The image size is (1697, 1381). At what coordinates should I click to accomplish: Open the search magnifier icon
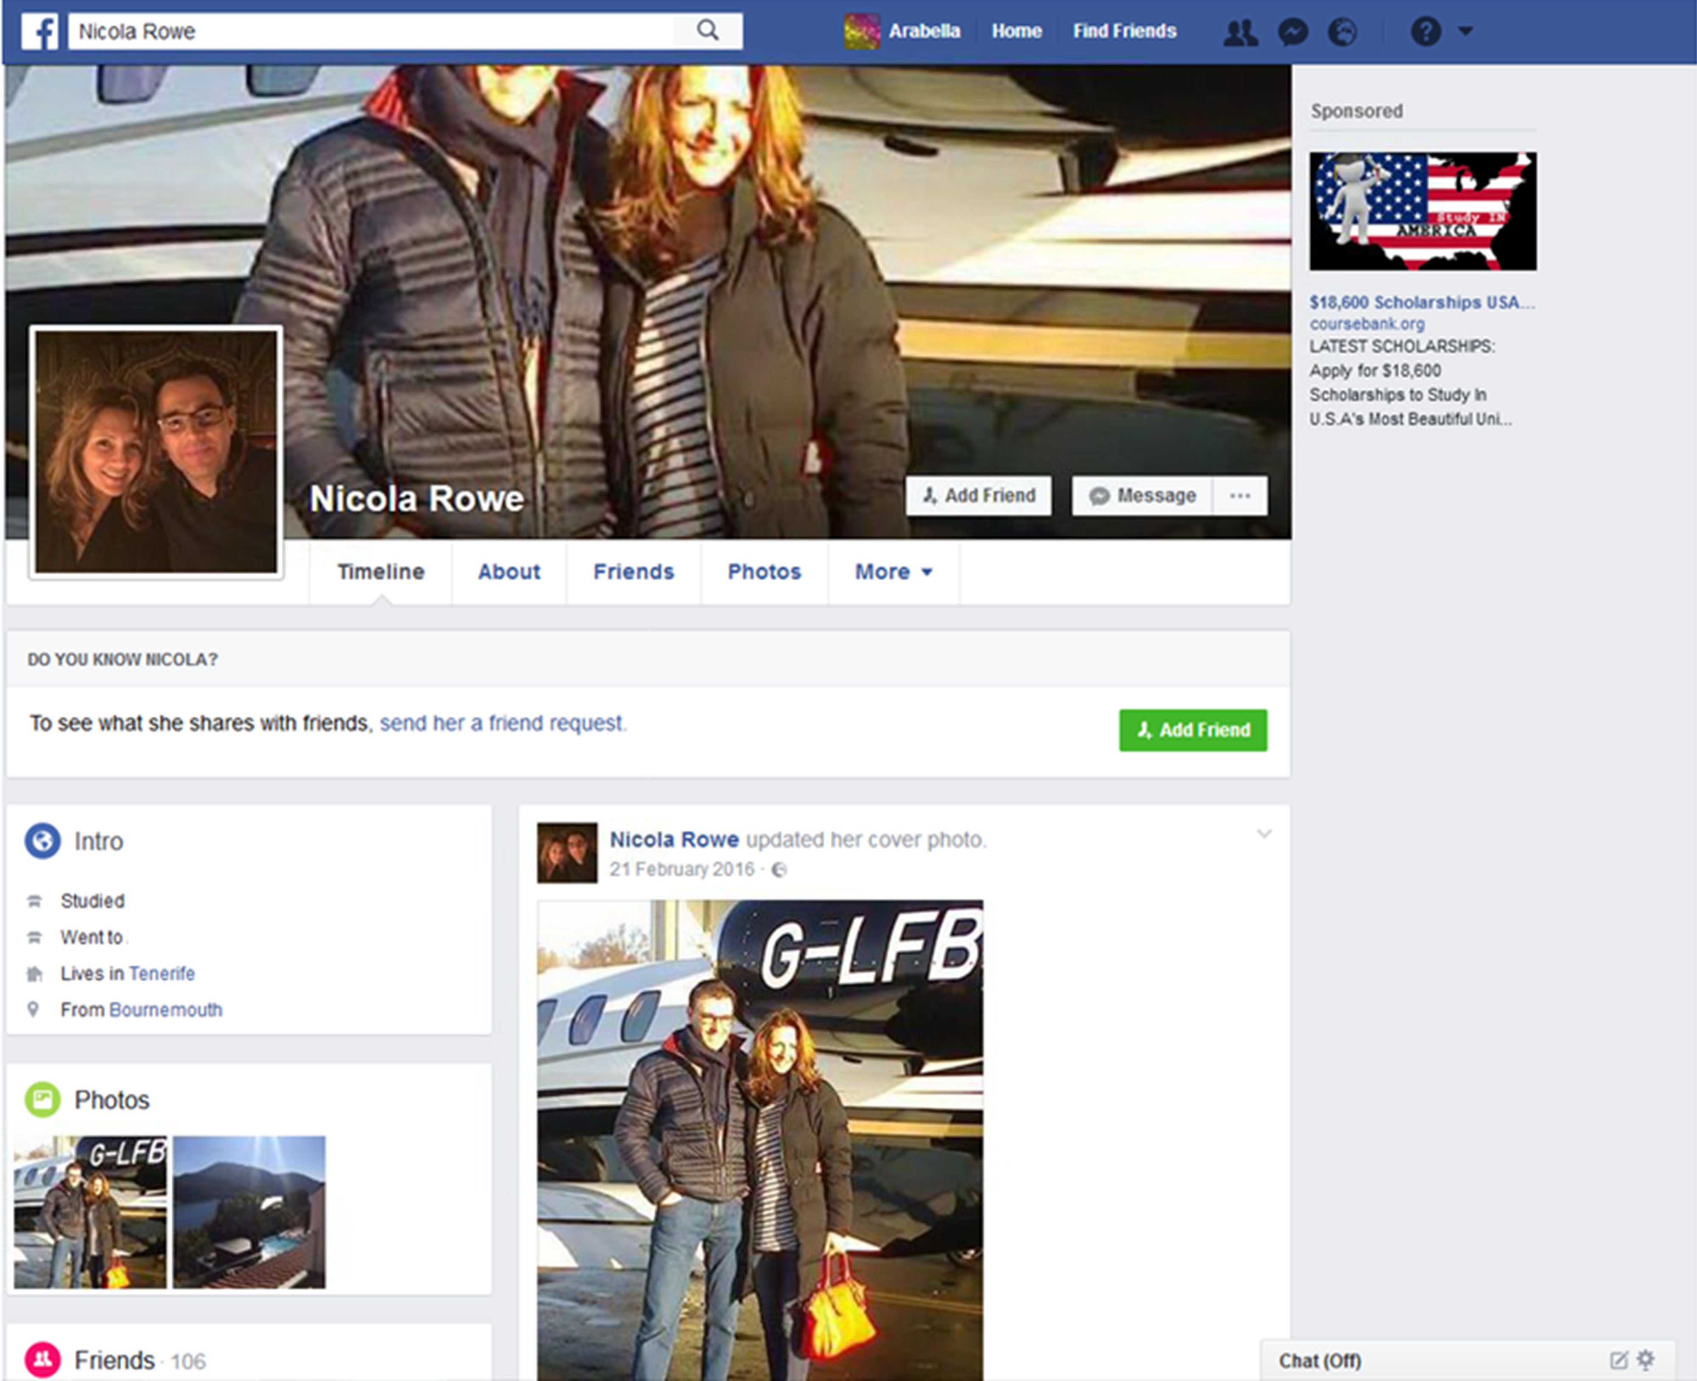(707, 30)
